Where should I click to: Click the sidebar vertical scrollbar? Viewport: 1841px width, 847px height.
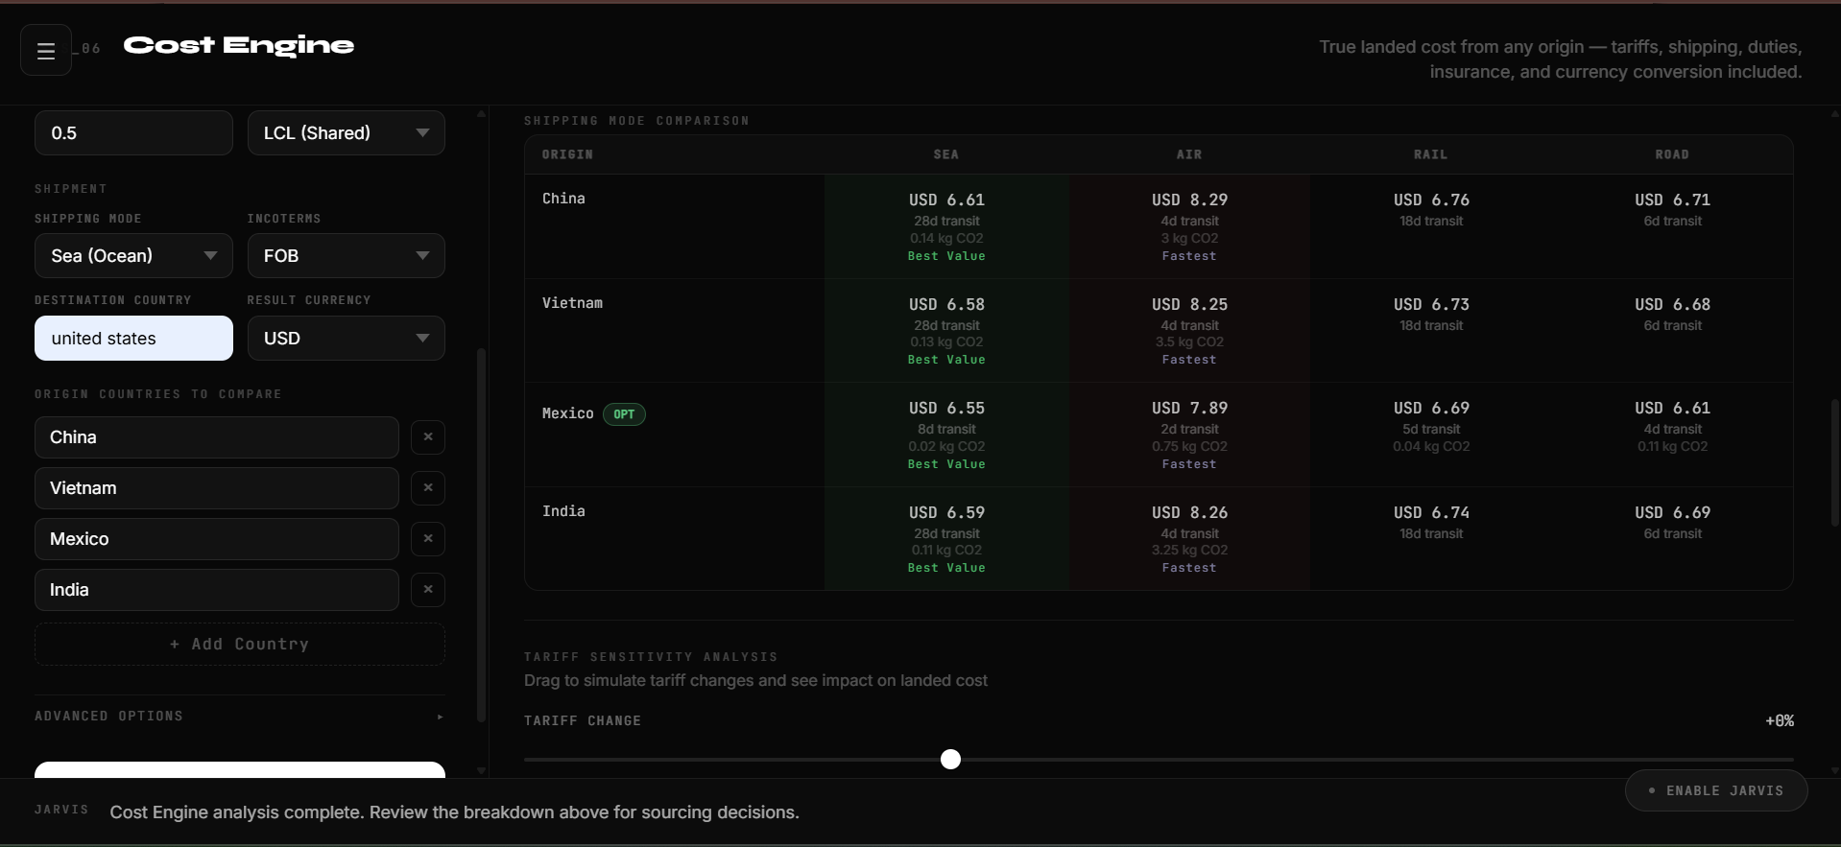[481, 535]
